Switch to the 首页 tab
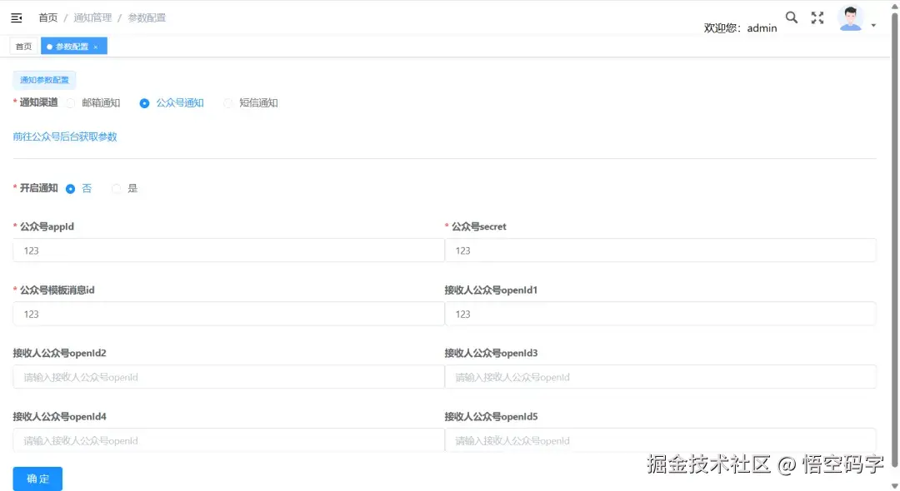The image size is (900, 491). point(23,46)
